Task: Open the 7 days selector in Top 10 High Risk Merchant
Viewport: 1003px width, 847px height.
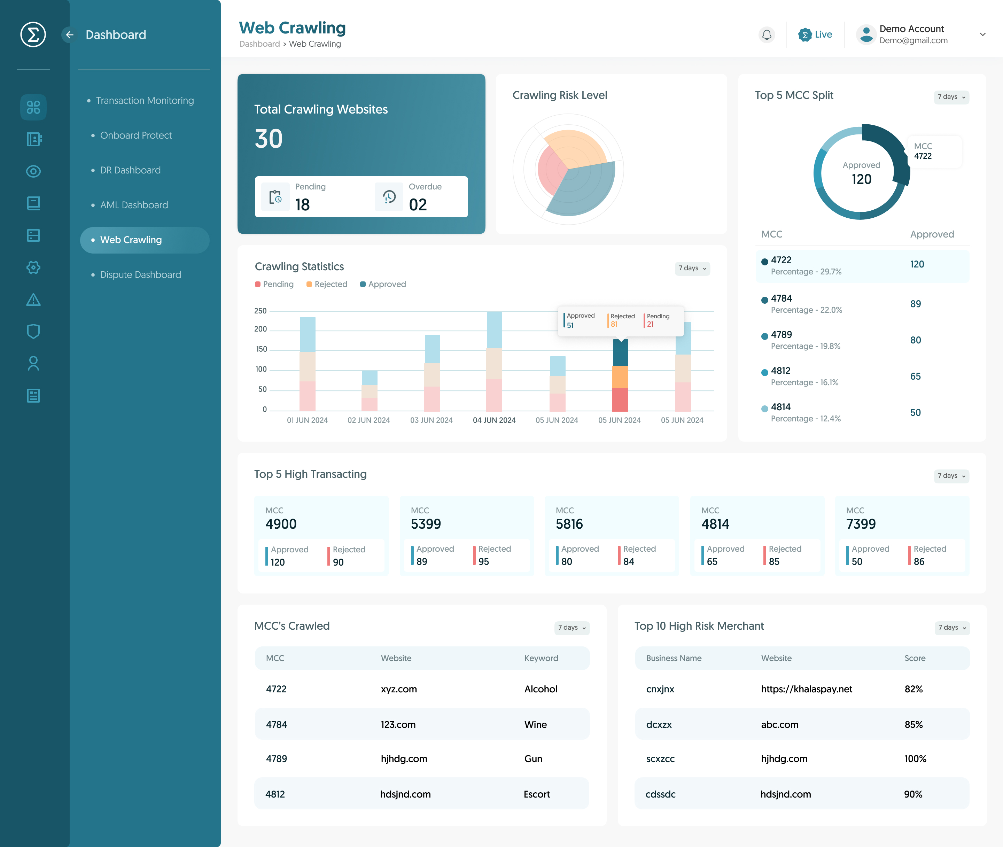Action: (x=951, y=627)
